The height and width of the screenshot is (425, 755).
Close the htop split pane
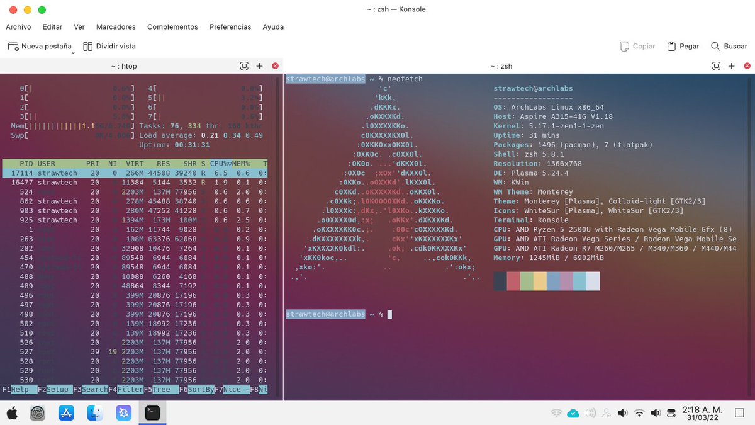tap(275, 66)
